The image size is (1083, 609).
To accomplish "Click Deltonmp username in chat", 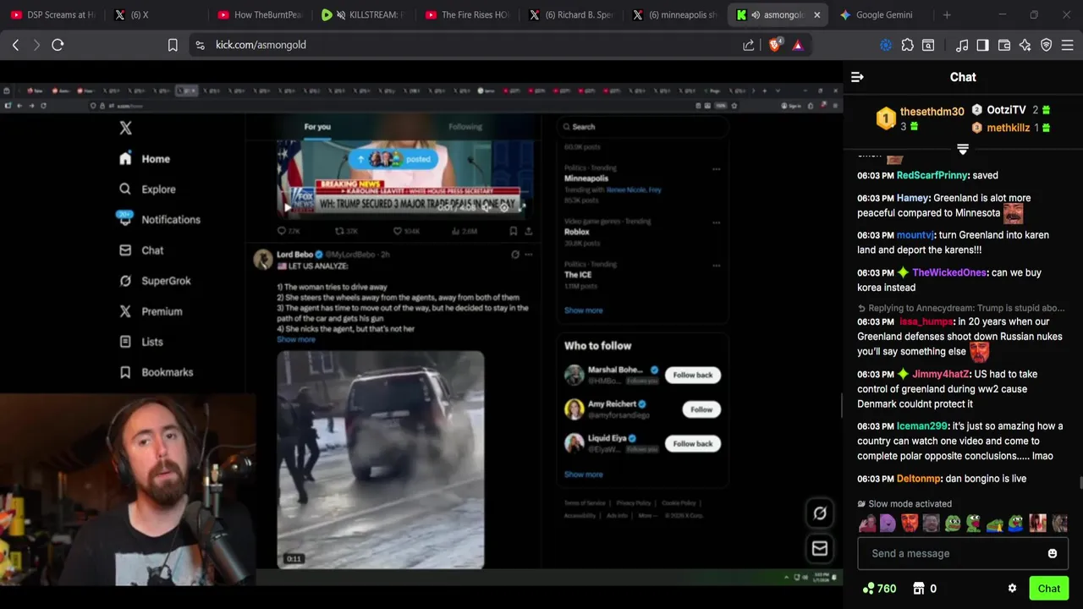I will click(x=919, y=479).
